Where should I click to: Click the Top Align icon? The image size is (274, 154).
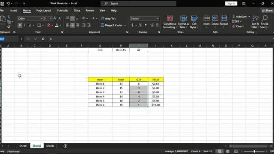(x=68, y=18)
